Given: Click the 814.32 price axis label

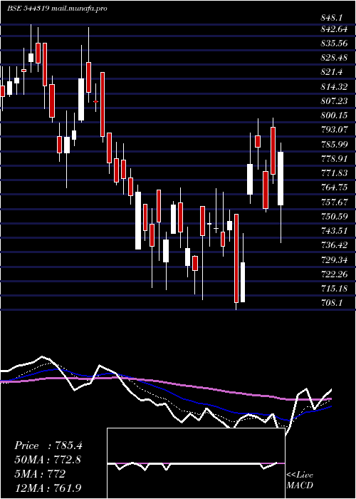Looking at the screenshot, I should (x=333, y=86).
